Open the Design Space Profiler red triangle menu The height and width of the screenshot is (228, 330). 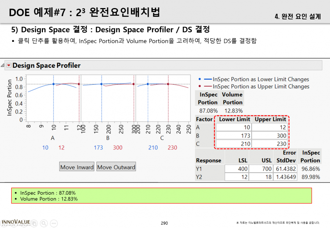pos(9,65)
